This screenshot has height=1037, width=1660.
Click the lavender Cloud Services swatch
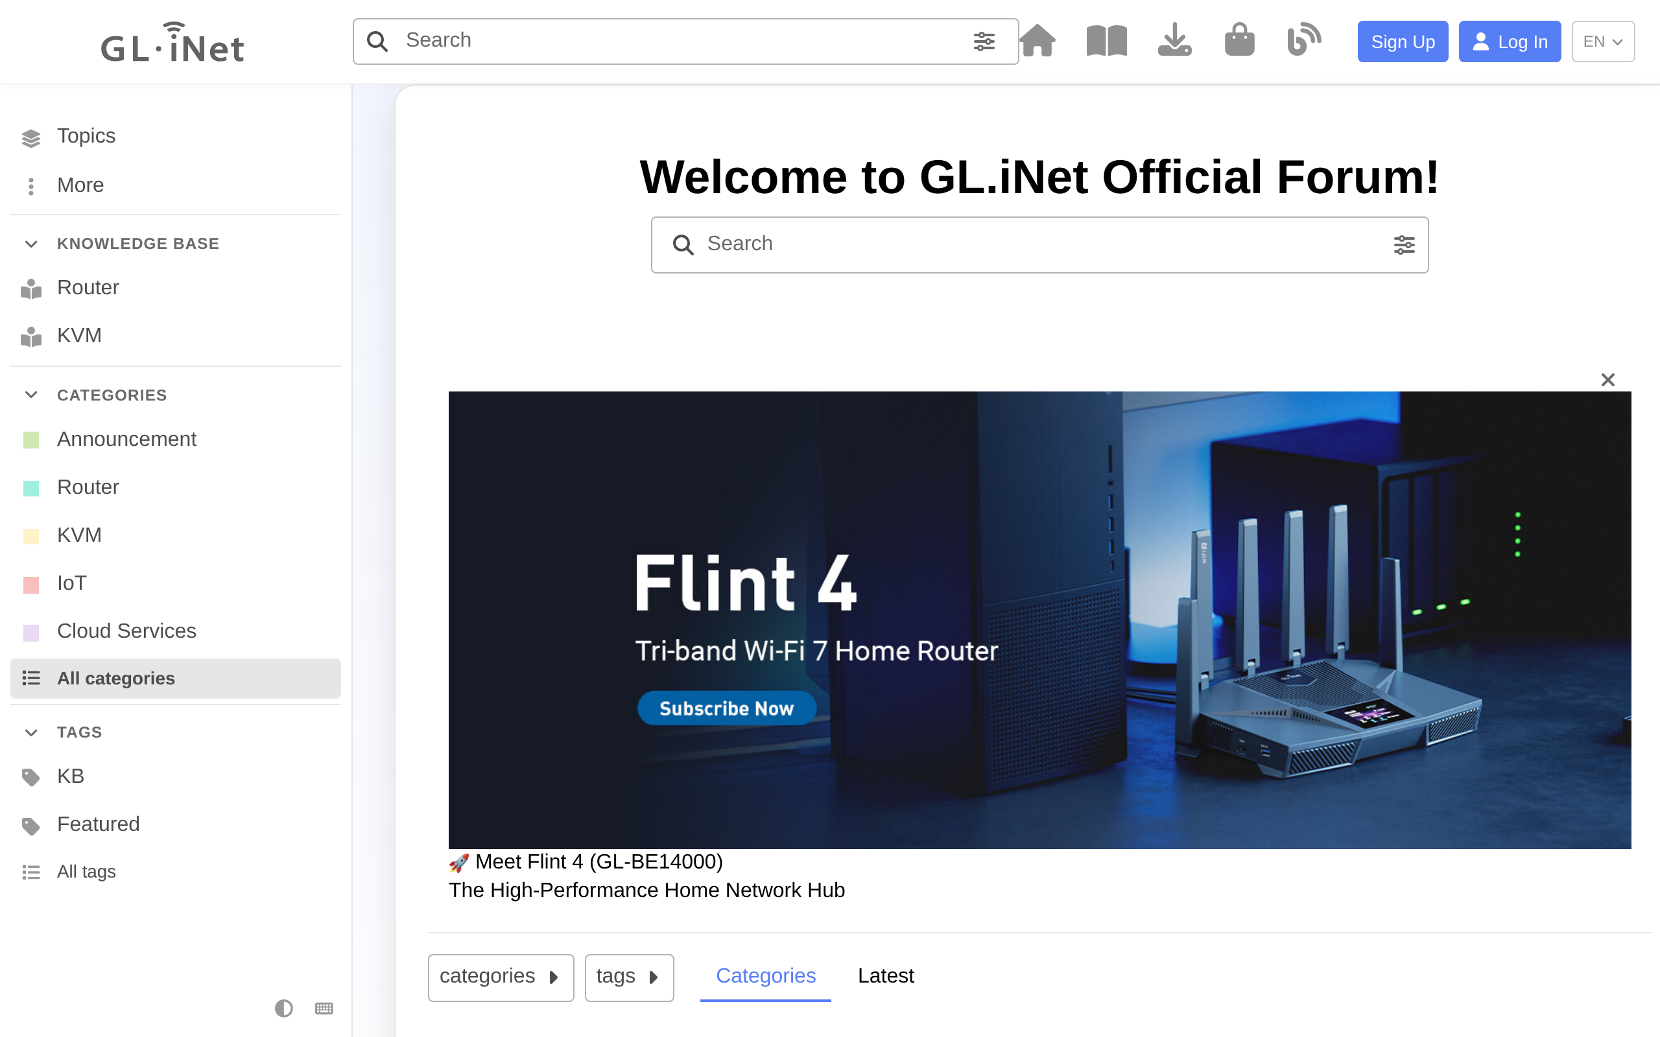[31, 632]
